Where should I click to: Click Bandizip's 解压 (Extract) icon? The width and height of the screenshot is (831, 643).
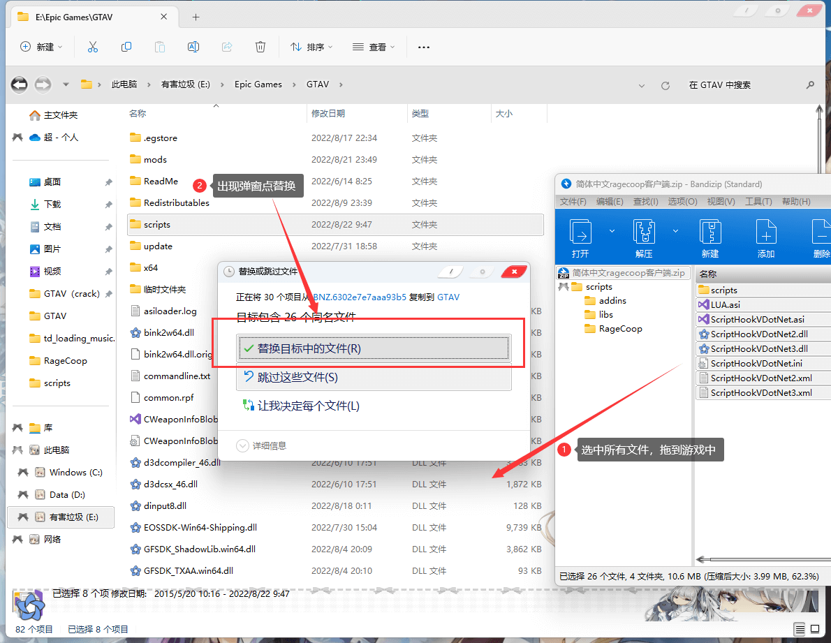(x=643, y=232)
